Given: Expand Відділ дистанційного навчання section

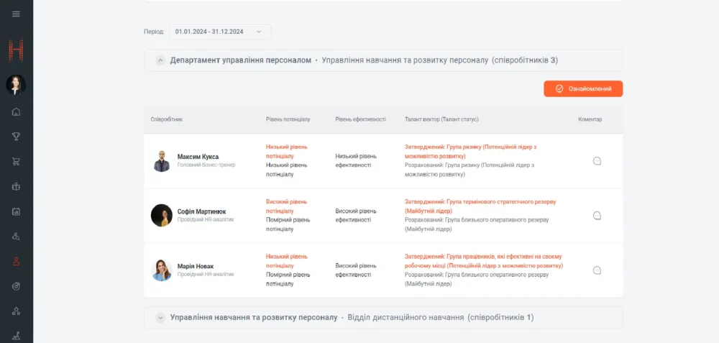Looking at the screenshot, I should 160,317.
